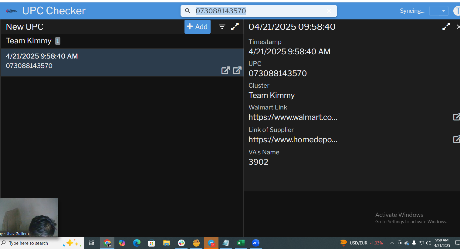460x249 pixels.
Task: Open the Walmart link external icon in details
Action: click(456, 117)
